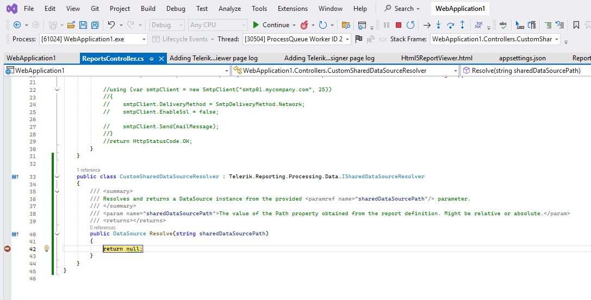Click the Search box in title bar
The image size is (591, 300).
[x=403, y=9]
